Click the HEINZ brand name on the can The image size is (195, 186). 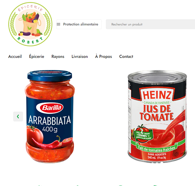point(157,95)
